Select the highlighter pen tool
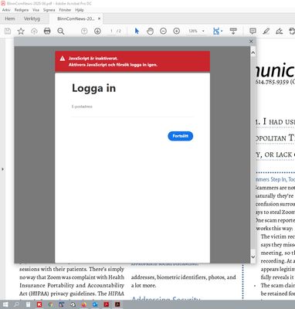The width and height of the screenshot is (295, 309). pos(266,31)
